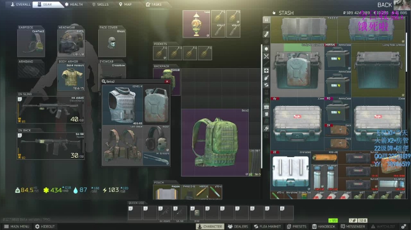The image size is (411, 230).
Task: Open the Flea Market
Action: point(268,227)
